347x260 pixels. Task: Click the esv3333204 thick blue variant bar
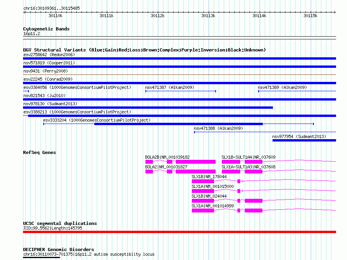point(178,124)
